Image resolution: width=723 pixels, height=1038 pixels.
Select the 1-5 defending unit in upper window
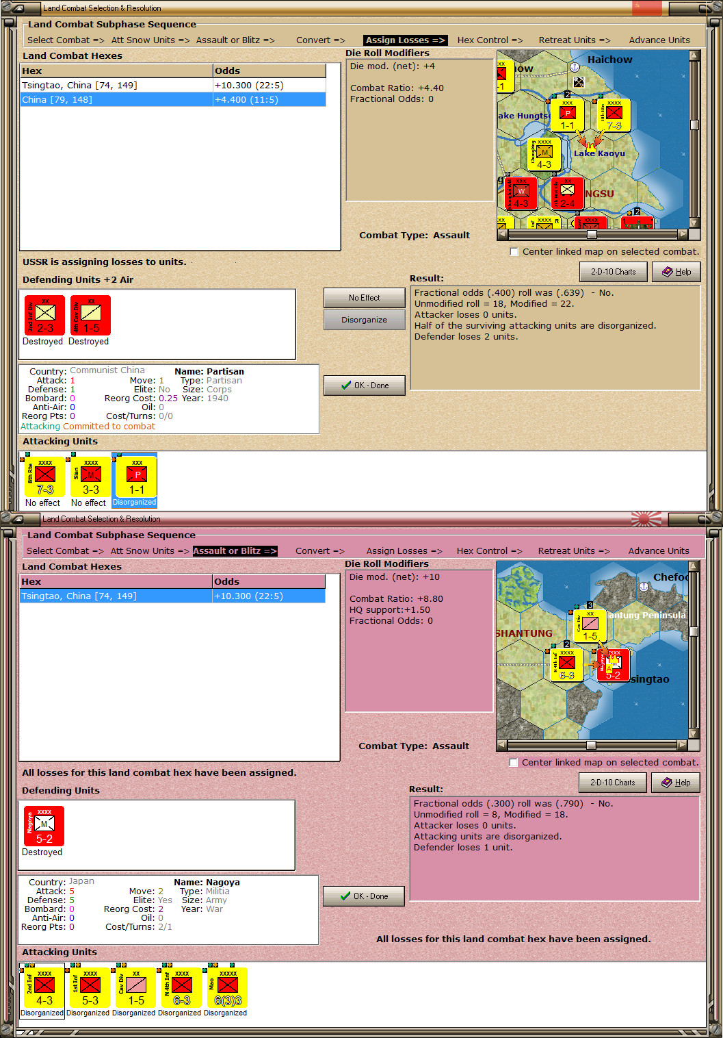[90, 315]
